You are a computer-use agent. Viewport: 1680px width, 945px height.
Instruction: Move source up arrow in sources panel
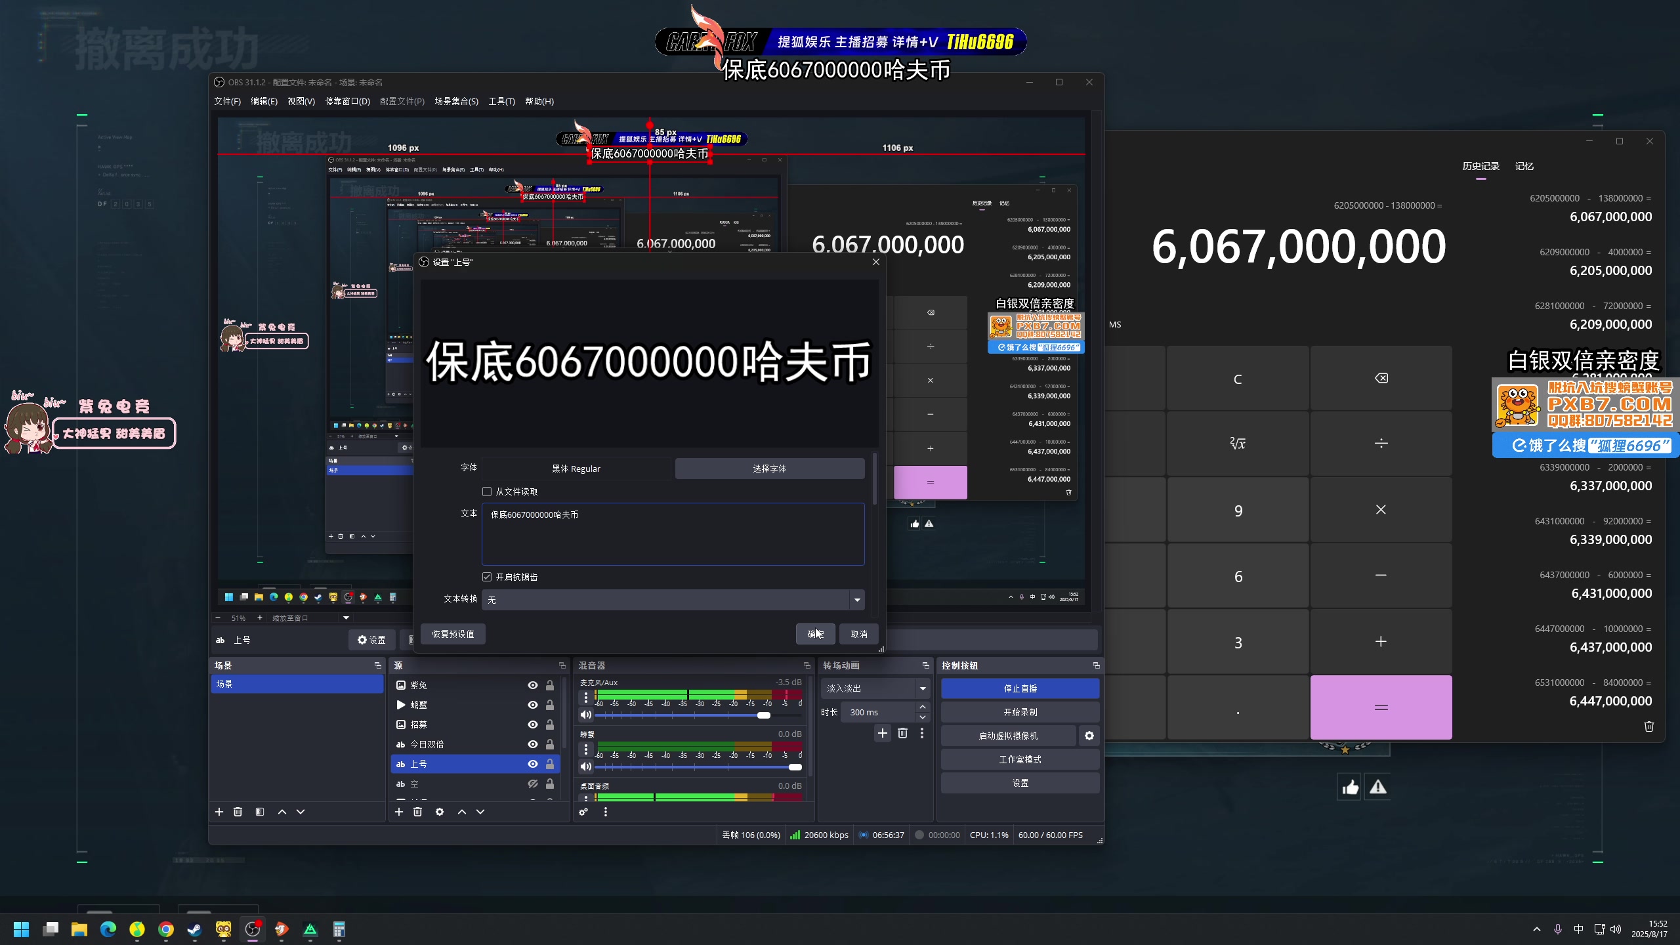point(462,812)
